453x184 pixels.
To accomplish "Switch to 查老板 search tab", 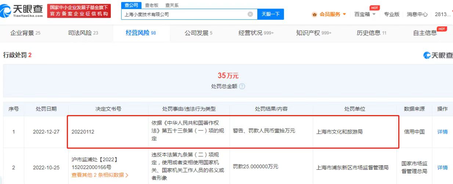I will [x=151, y=5].
